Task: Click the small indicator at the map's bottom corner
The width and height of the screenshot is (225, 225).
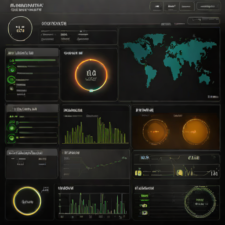Action: point(213,97)
